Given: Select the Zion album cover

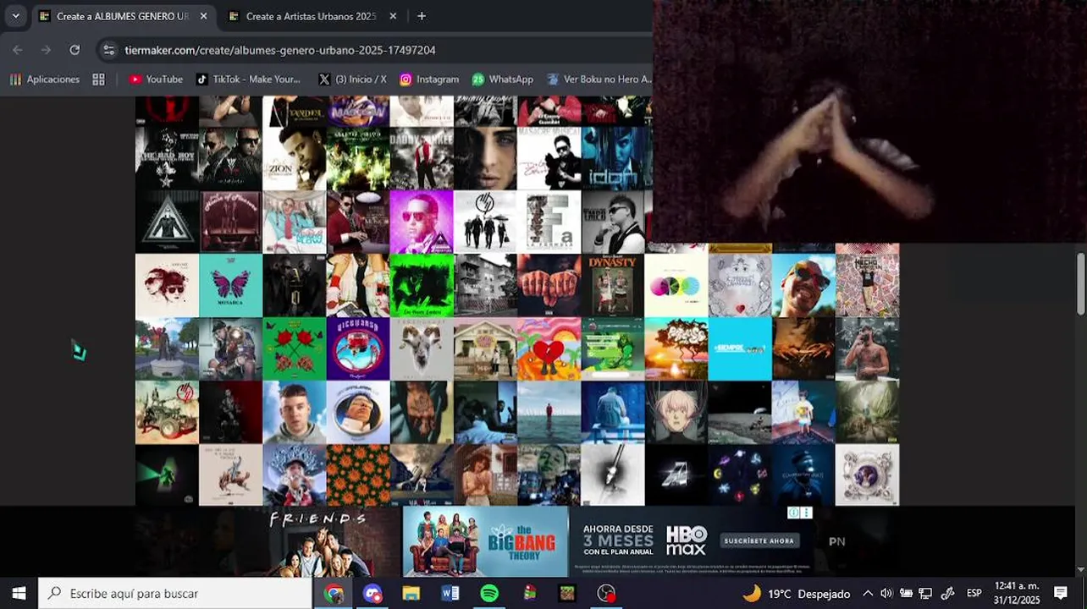Looking at the screenshot, I should point(295,158).
